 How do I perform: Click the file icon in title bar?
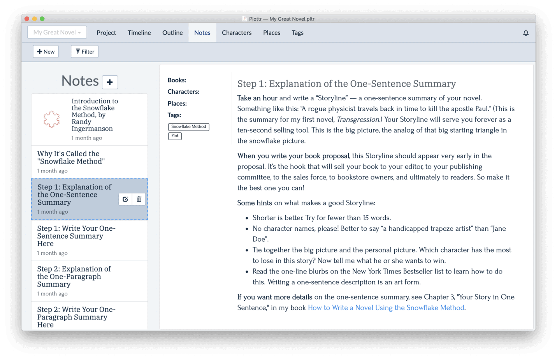pyautogui.click(x=244, y=19)
